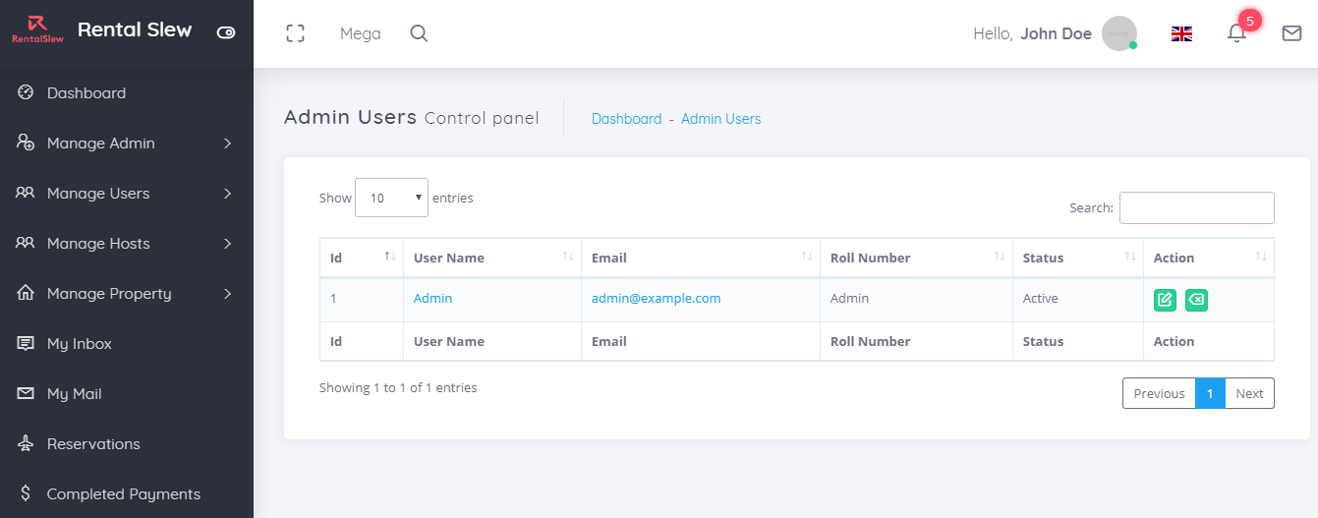Click the fullscreen expand icon

point(295,33)
